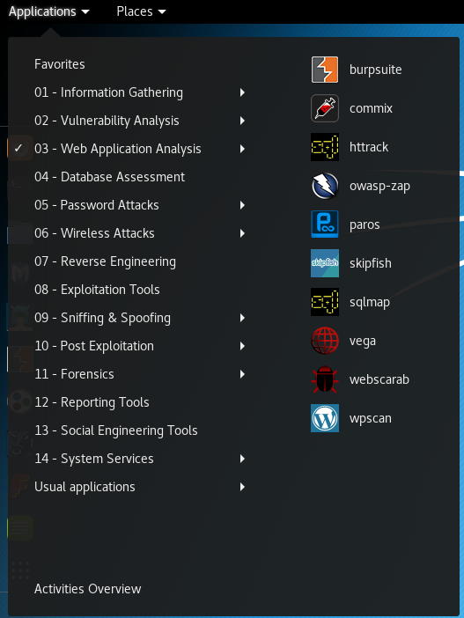Start owasp-zap via lightning icon
This screenshot has height=618, width=464.
tap(324, 186)
